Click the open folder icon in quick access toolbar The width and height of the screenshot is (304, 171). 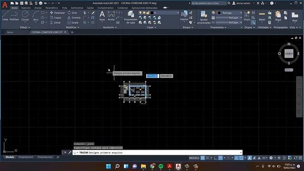click(x=17, y=3)
